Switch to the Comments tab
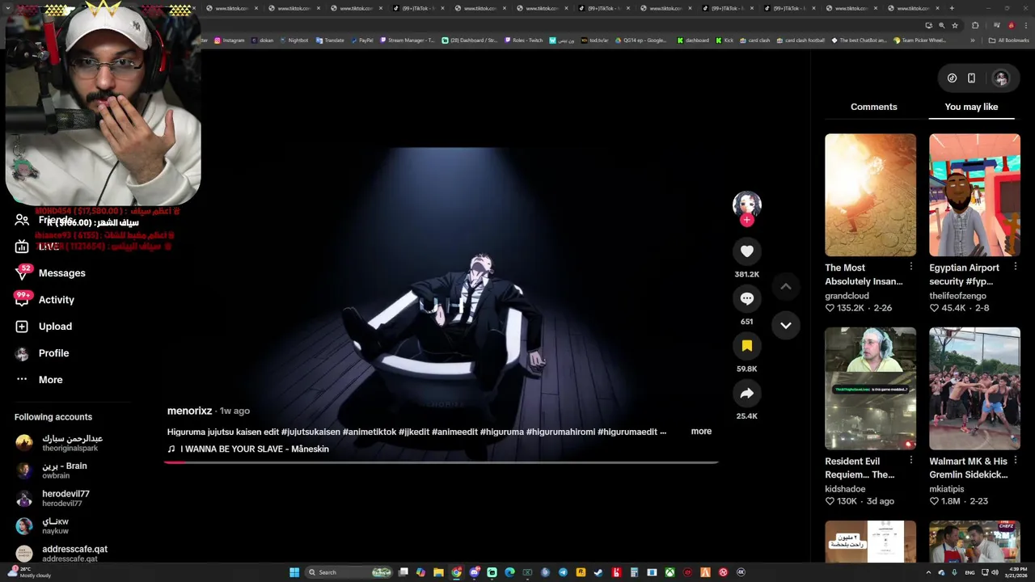1035x582 pixels. [x=873, y=107]
